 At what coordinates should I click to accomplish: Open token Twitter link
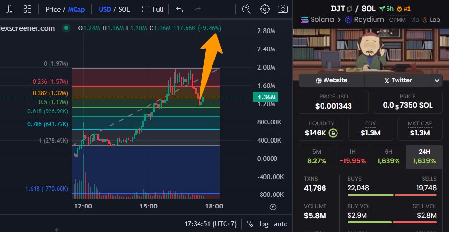coord(398,80)
